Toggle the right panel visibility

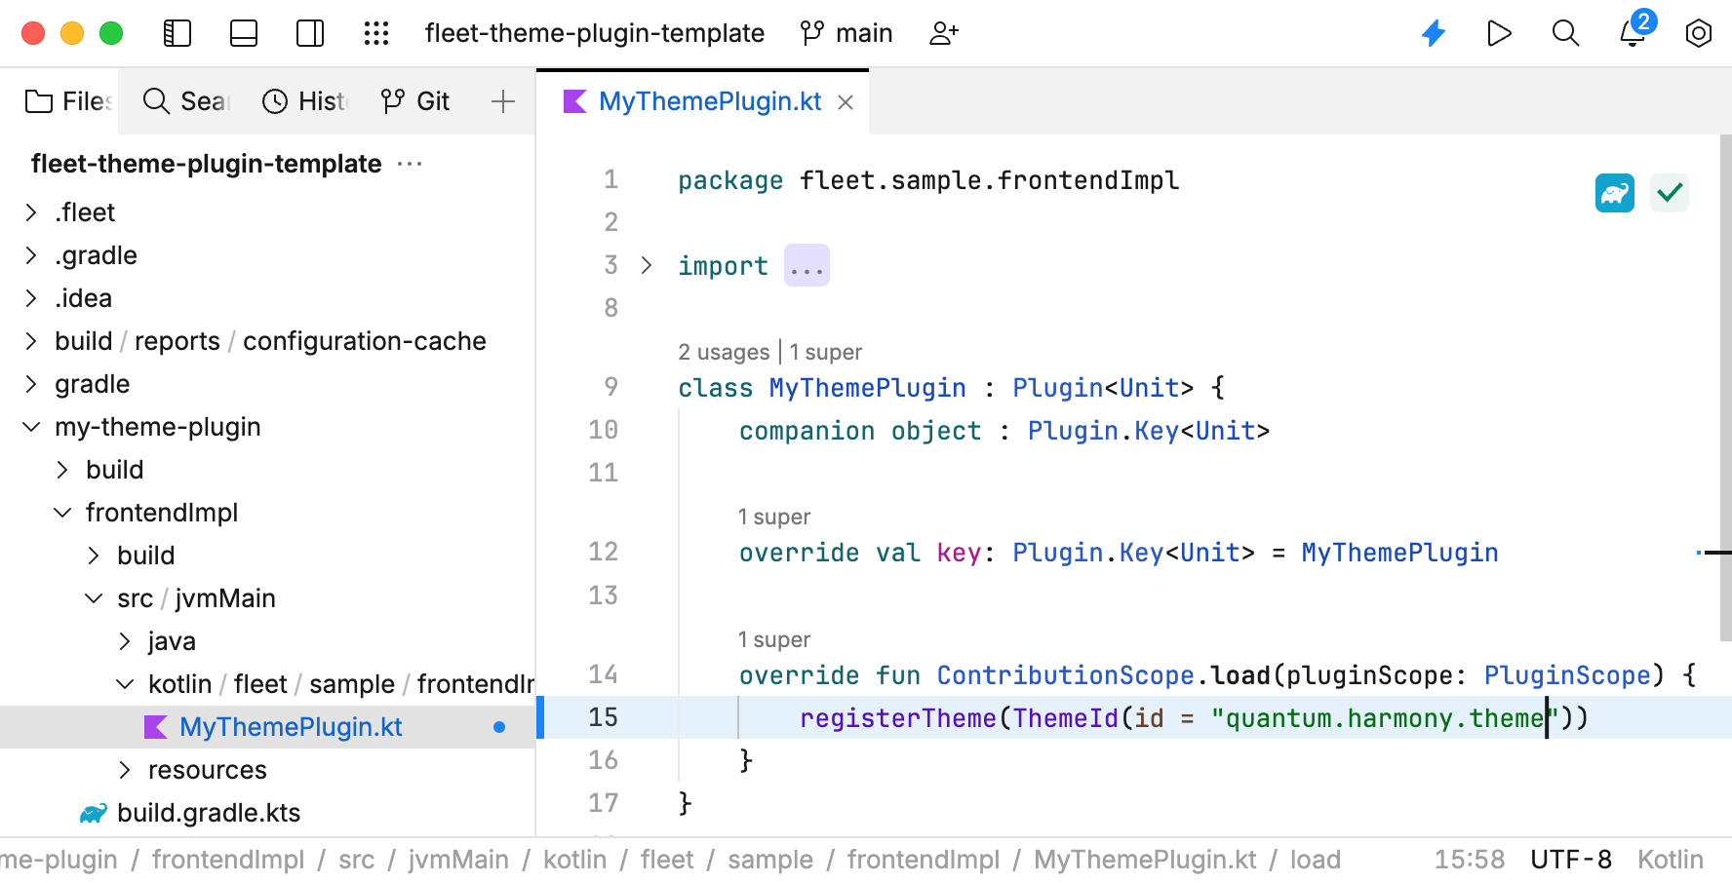point(309,32)
